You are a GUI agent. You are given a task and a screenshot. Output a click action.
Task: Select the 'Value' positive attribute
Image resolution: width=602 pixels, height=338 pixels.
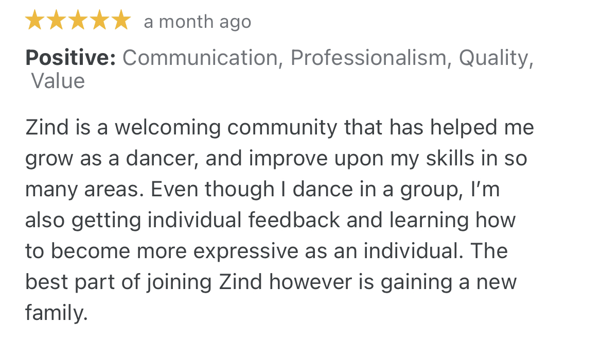click(58, 81)
